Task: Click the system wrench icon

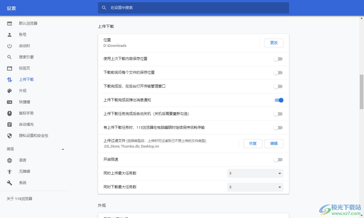Action: point(10,183)
